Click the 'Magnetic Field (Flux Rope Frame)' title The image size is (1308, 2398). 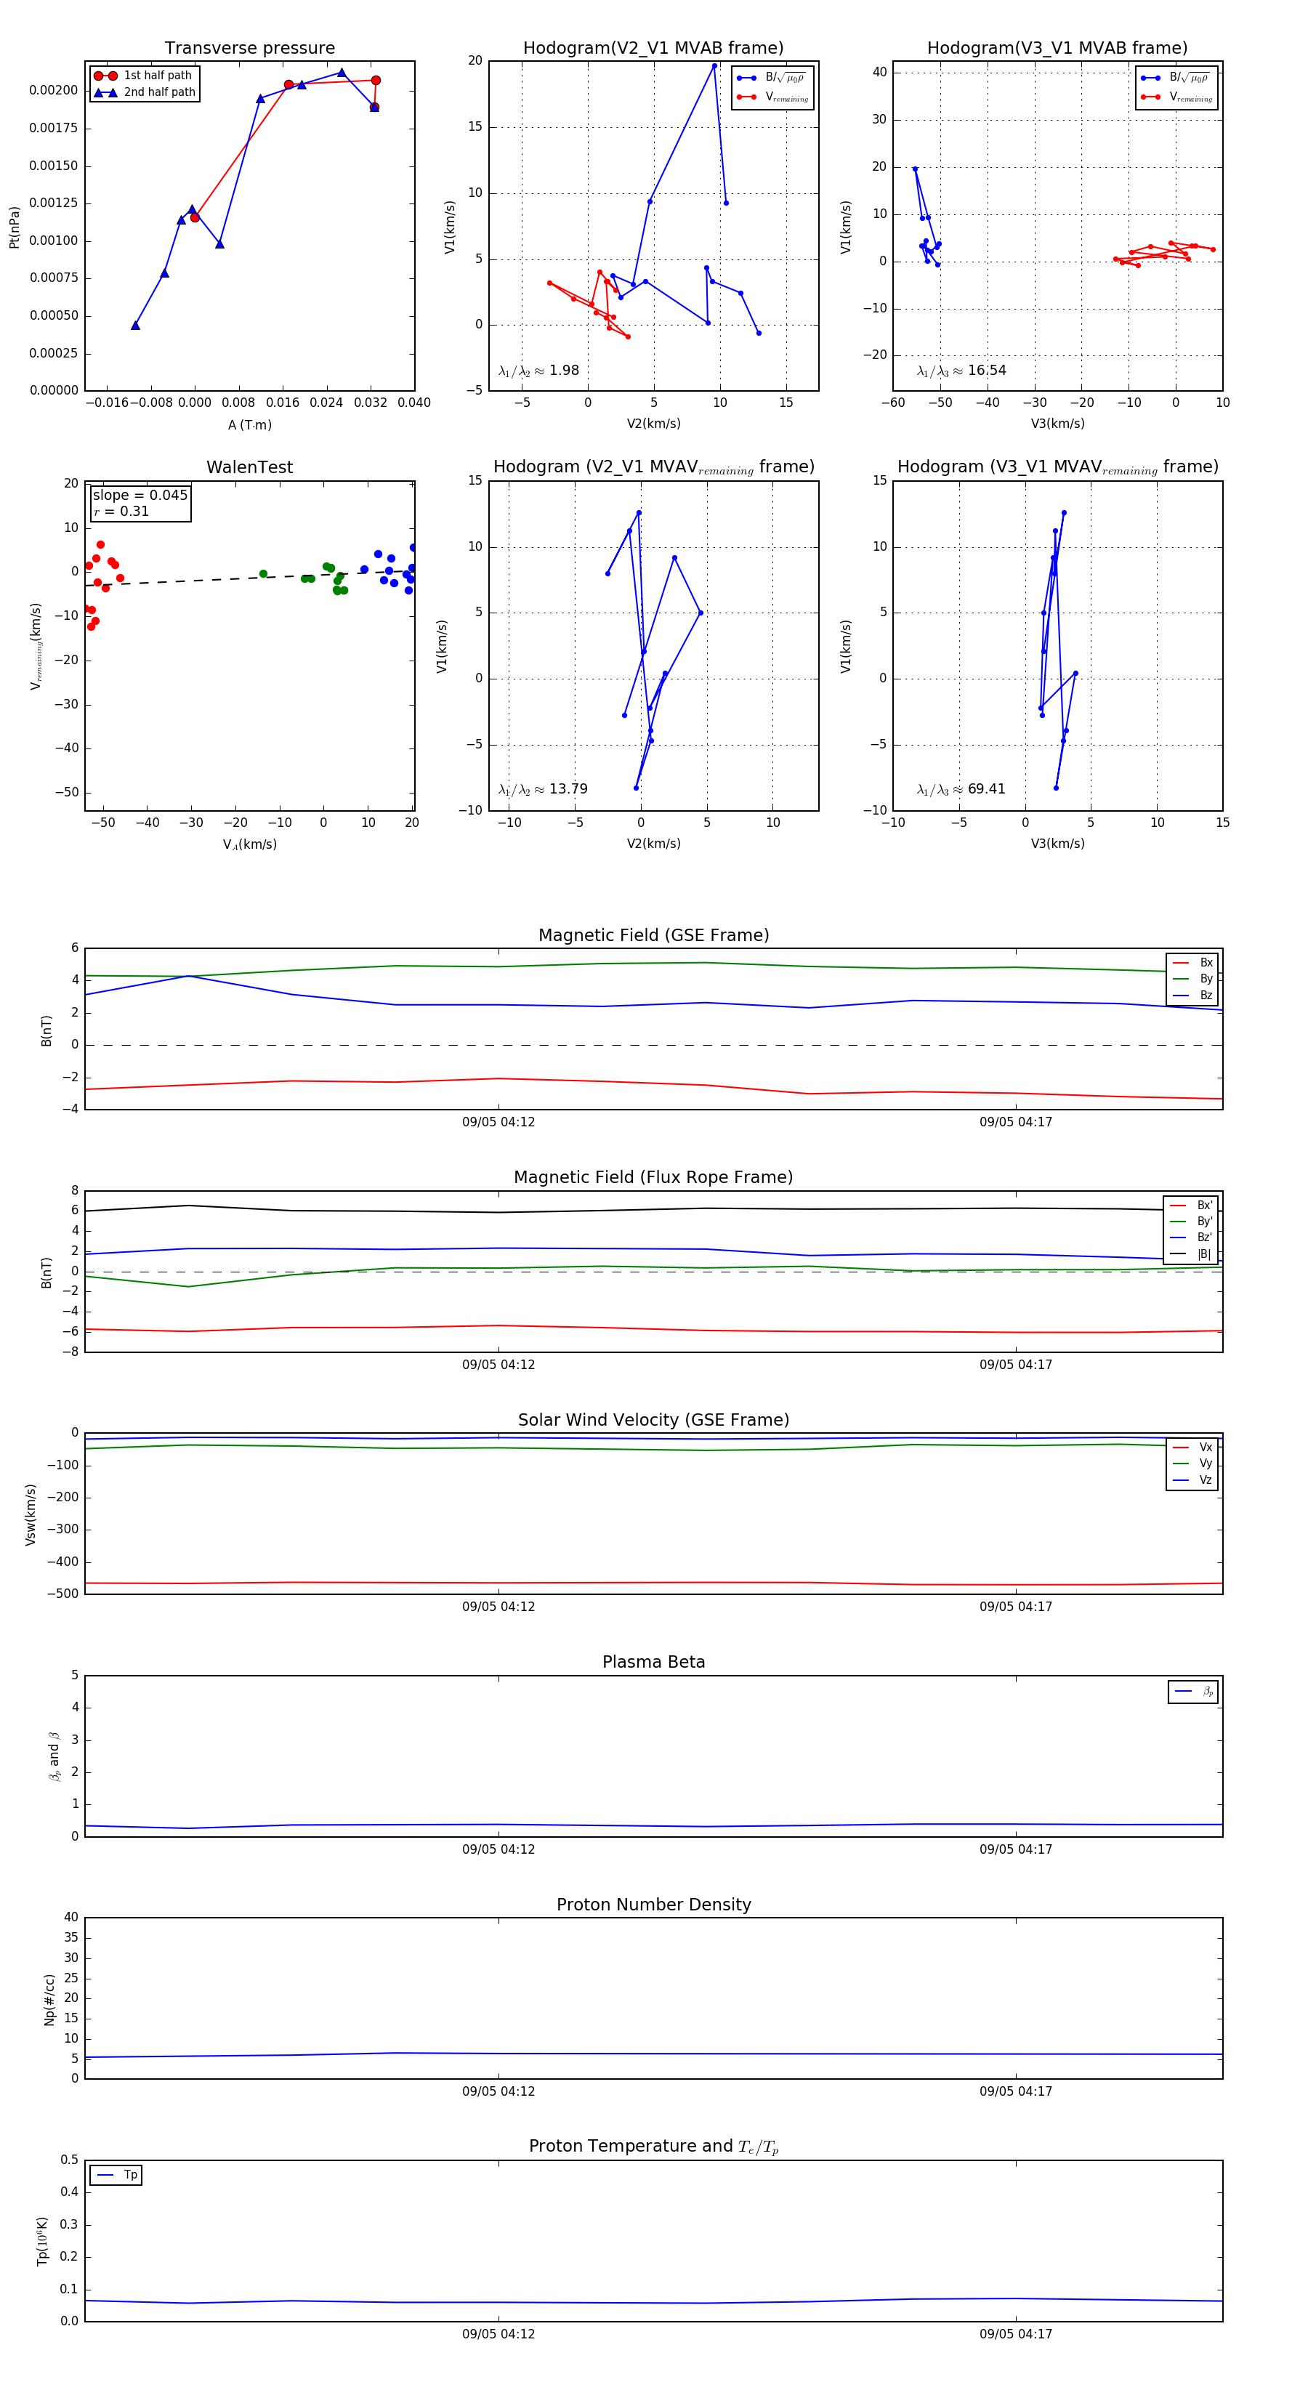tap(653, 1178)
